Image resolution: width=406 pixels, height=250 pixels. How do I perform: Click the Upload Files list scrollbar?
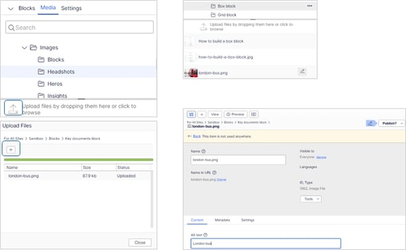point(152,199)
